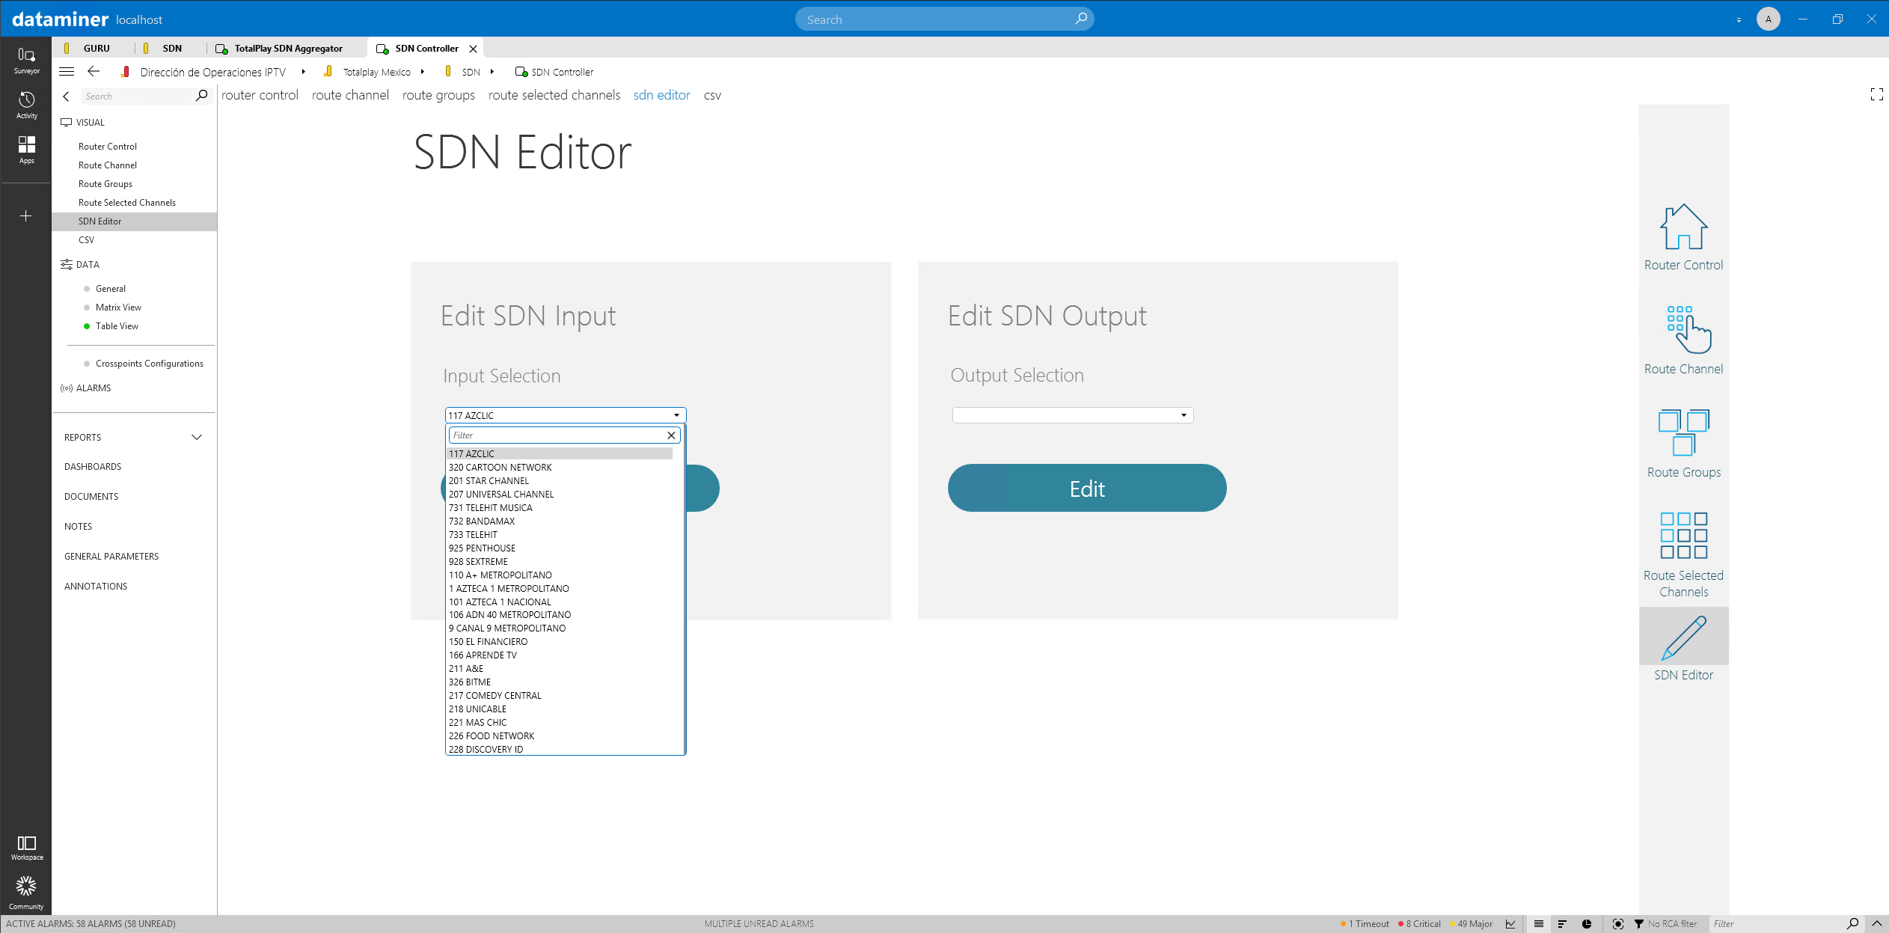The width and height of the screenshot is (1889, 933).
Task: Click the 8 Critical alarm counter
Action: pyautogui.click(x=1419, y=924)
